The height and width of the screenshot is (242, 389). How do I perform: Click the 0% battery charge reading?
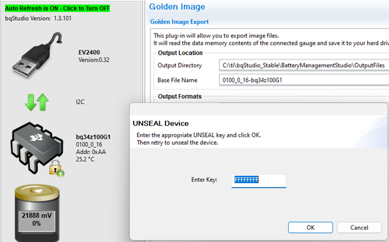(x=36, y=223)
